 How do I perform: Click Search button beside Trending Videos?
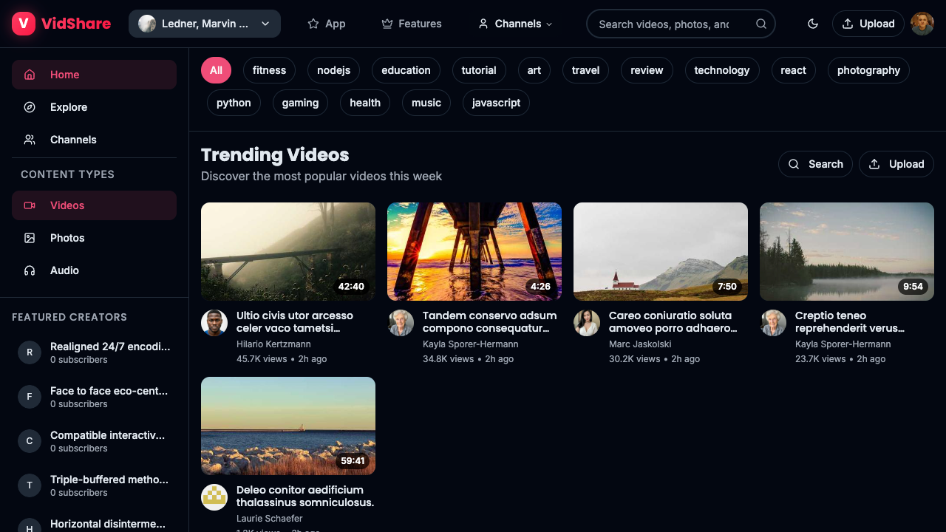click(815, 164)
